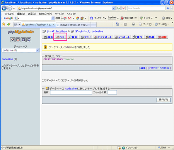Viewport: 174px width, 150px height.
Task: Open the 検索 (Search) tab
Action: point(73,37)
